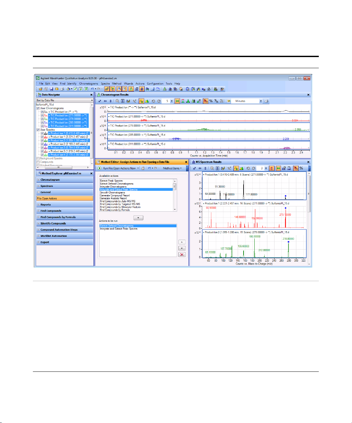This screenshot has height=423, width=352.
Task: Close the Data Navigator pane
Action: click(92, 95)
